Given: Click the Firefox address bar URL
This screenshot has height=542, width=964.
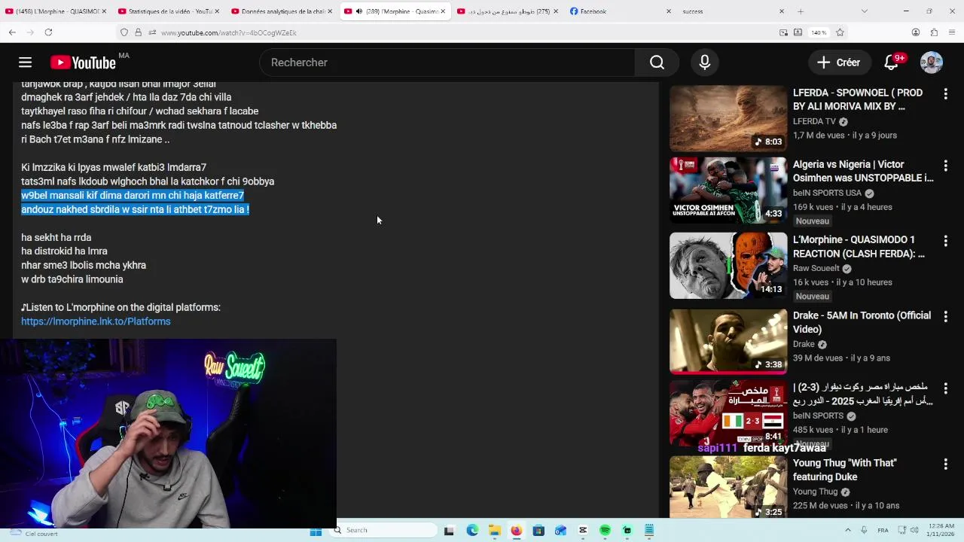Looking at the screenshot, I should point(229,33).
